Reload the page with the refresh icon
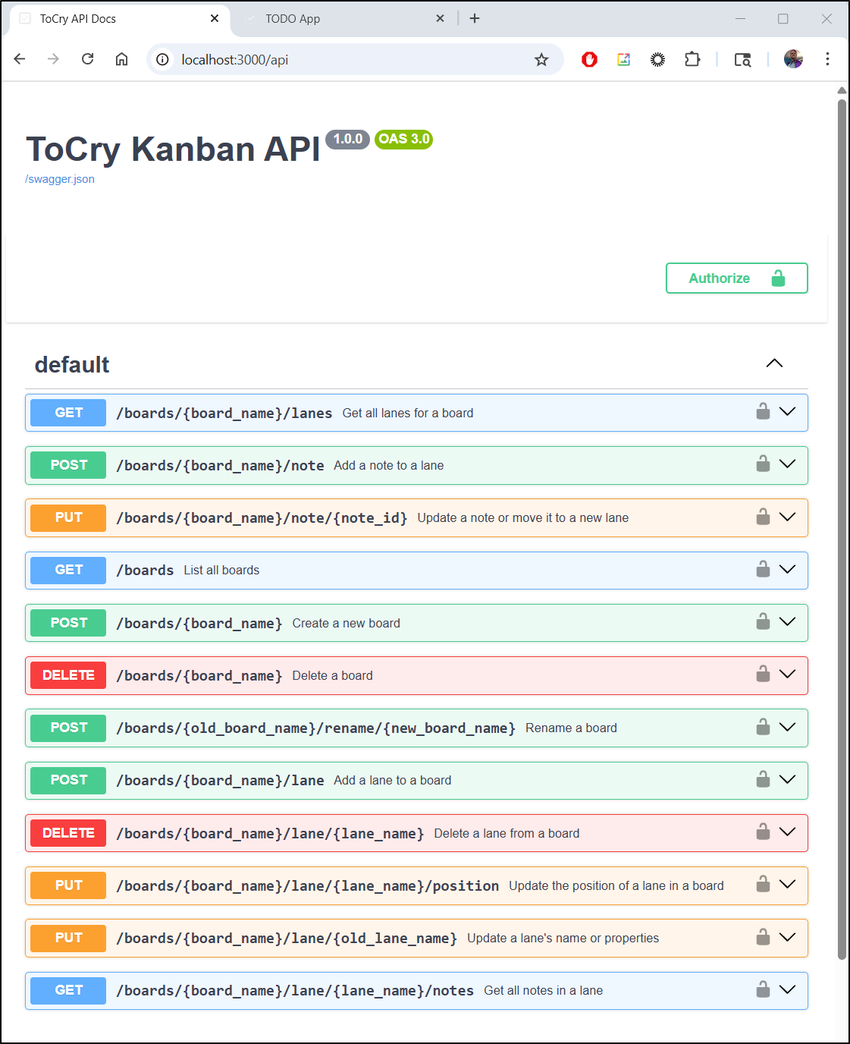 (88, 59)
